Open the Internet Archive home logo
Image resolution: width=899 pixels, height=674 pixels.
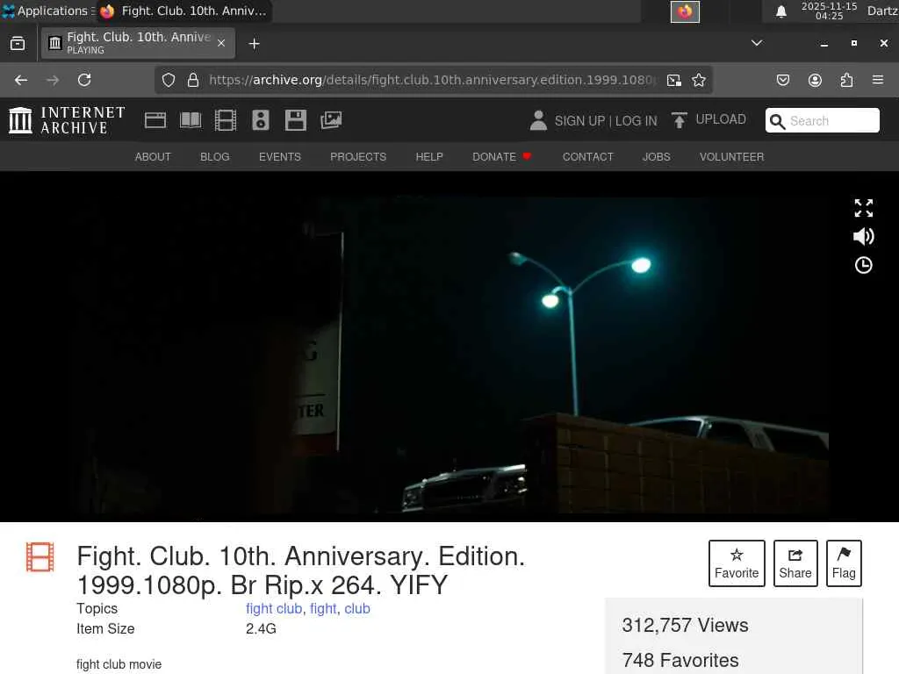67,120
